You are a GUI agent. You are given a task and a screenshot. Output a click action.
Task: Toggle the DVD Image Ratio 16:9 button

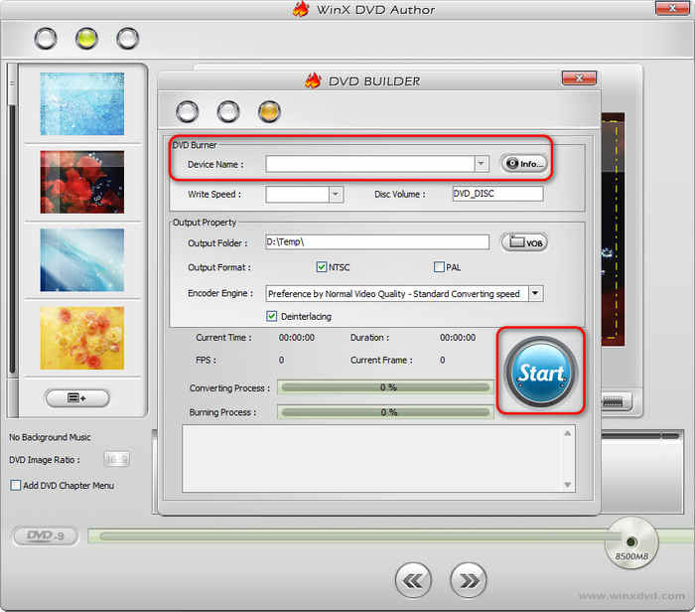[116, 459]
